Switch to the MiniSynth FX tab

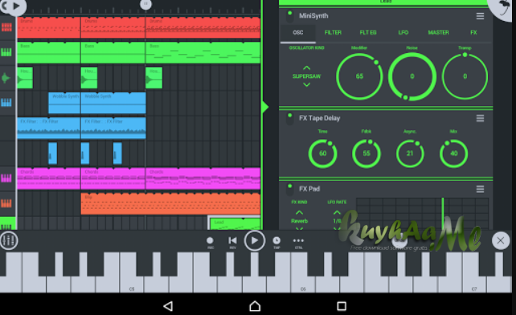tap(473, 32)
